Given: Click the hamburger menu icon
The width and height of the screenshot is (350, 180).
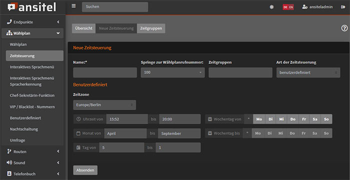Looking at the screenshot, I should pos(73,6).
